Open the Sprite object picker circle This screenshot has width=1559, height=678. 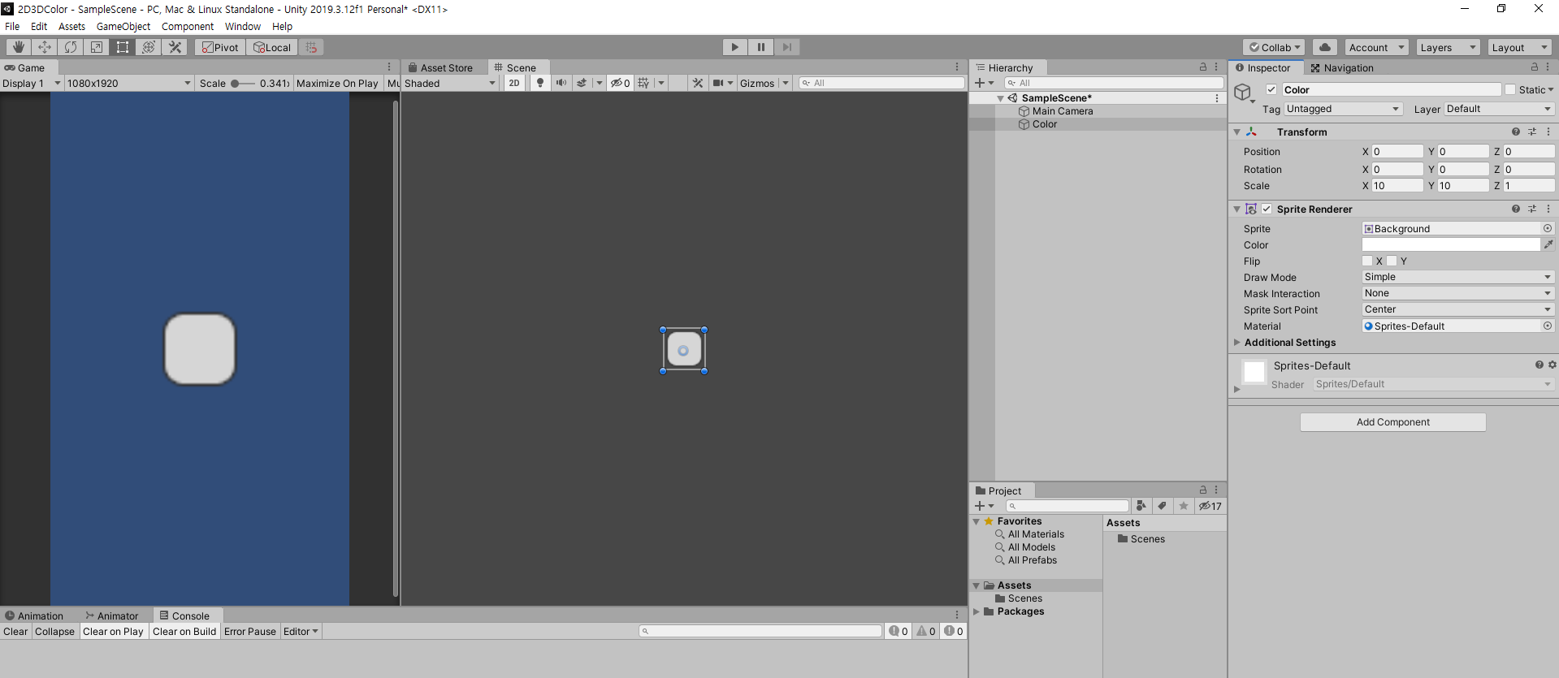point(1548,228)
